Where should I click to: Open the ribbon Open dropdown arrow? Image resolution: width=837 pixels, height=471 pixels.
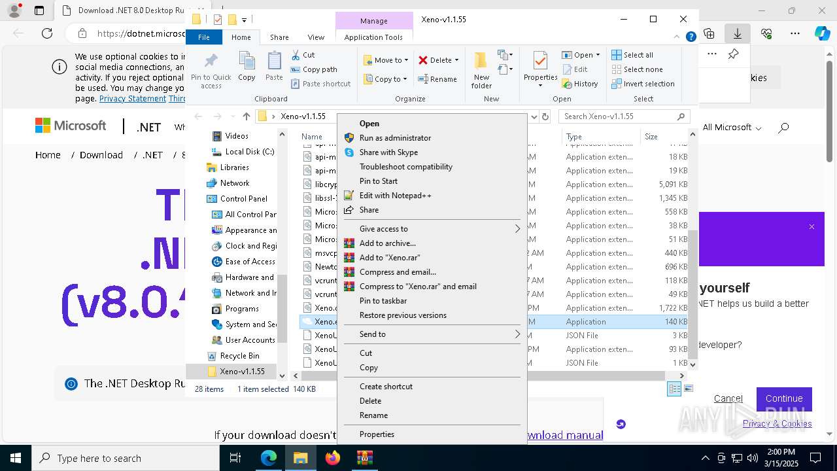[x=598, y=55]
